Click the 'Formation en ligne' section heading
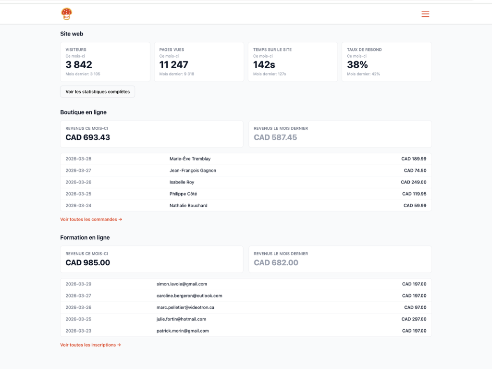This screenshot has width=492, height=369. click(x=85, y=237)
